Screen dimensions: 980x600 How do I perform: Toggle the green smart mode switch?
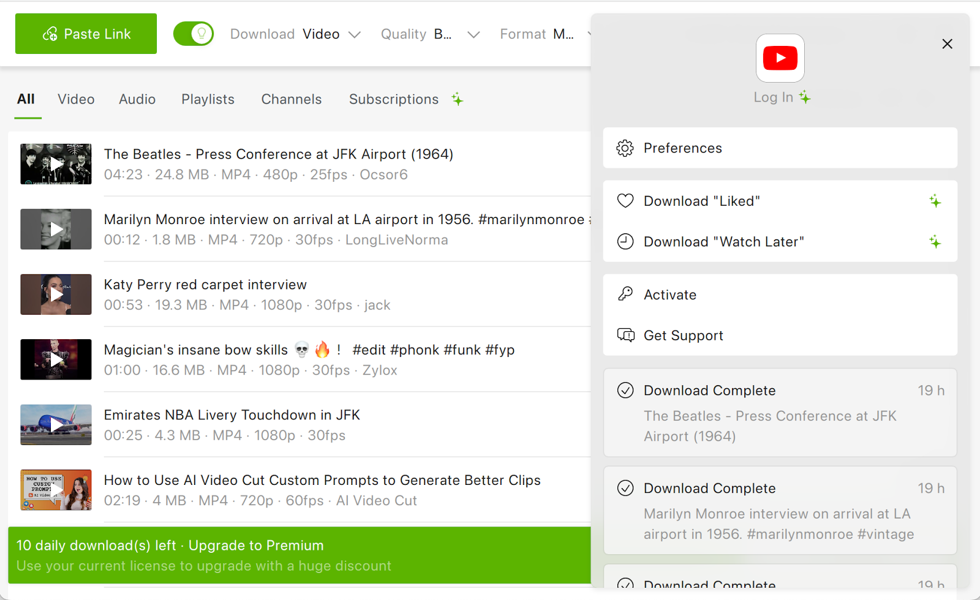(x=194, y=34)
